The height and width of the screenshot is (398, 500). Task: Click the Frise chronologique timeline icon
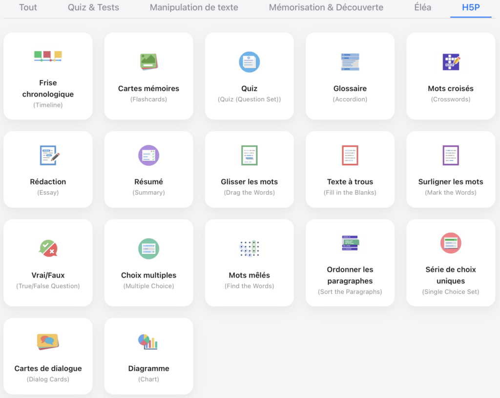48,56
